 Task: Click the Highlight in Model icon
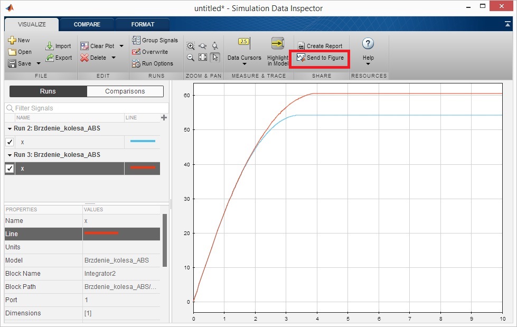tap(278, 43)
